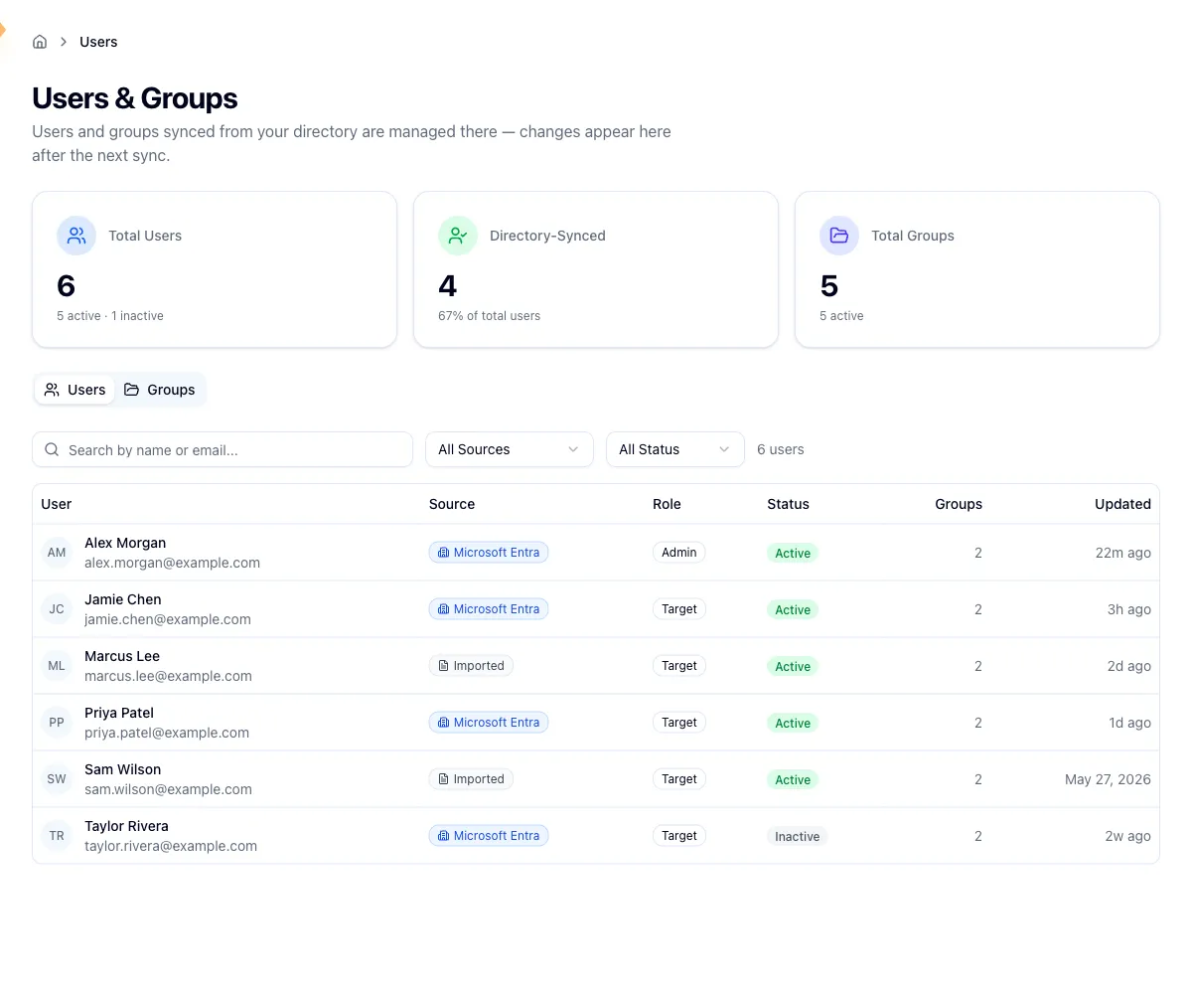Viewport: 1192px width, 994px height.
Task: Click Marcus Lee's Imported badge
Action: click(x=471, y=666)
